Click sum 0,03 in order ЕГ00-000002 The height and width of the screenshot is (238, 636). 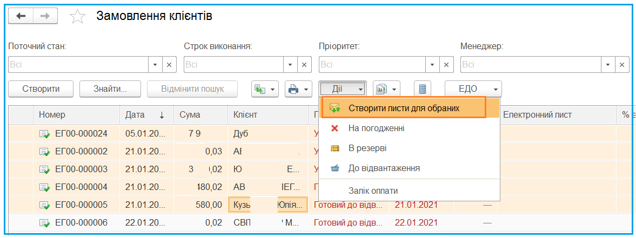pos(214,151)
